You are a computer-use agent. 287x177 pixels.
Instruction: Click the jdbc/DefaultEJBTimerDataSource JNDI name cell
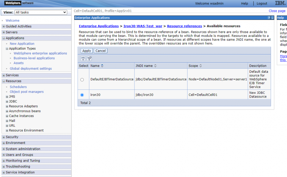[x=161, y=79]
